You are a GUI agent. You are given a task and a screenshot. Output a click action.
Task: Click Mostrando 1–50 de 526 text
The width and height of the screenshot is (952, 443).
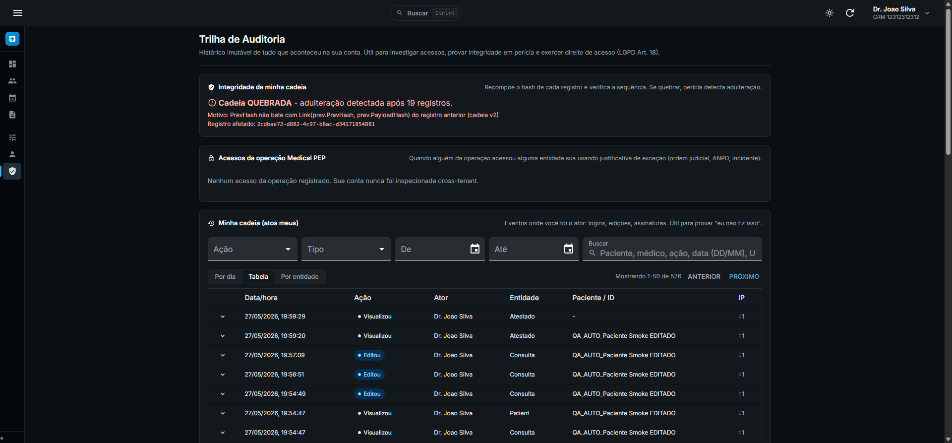click(648, 276)
